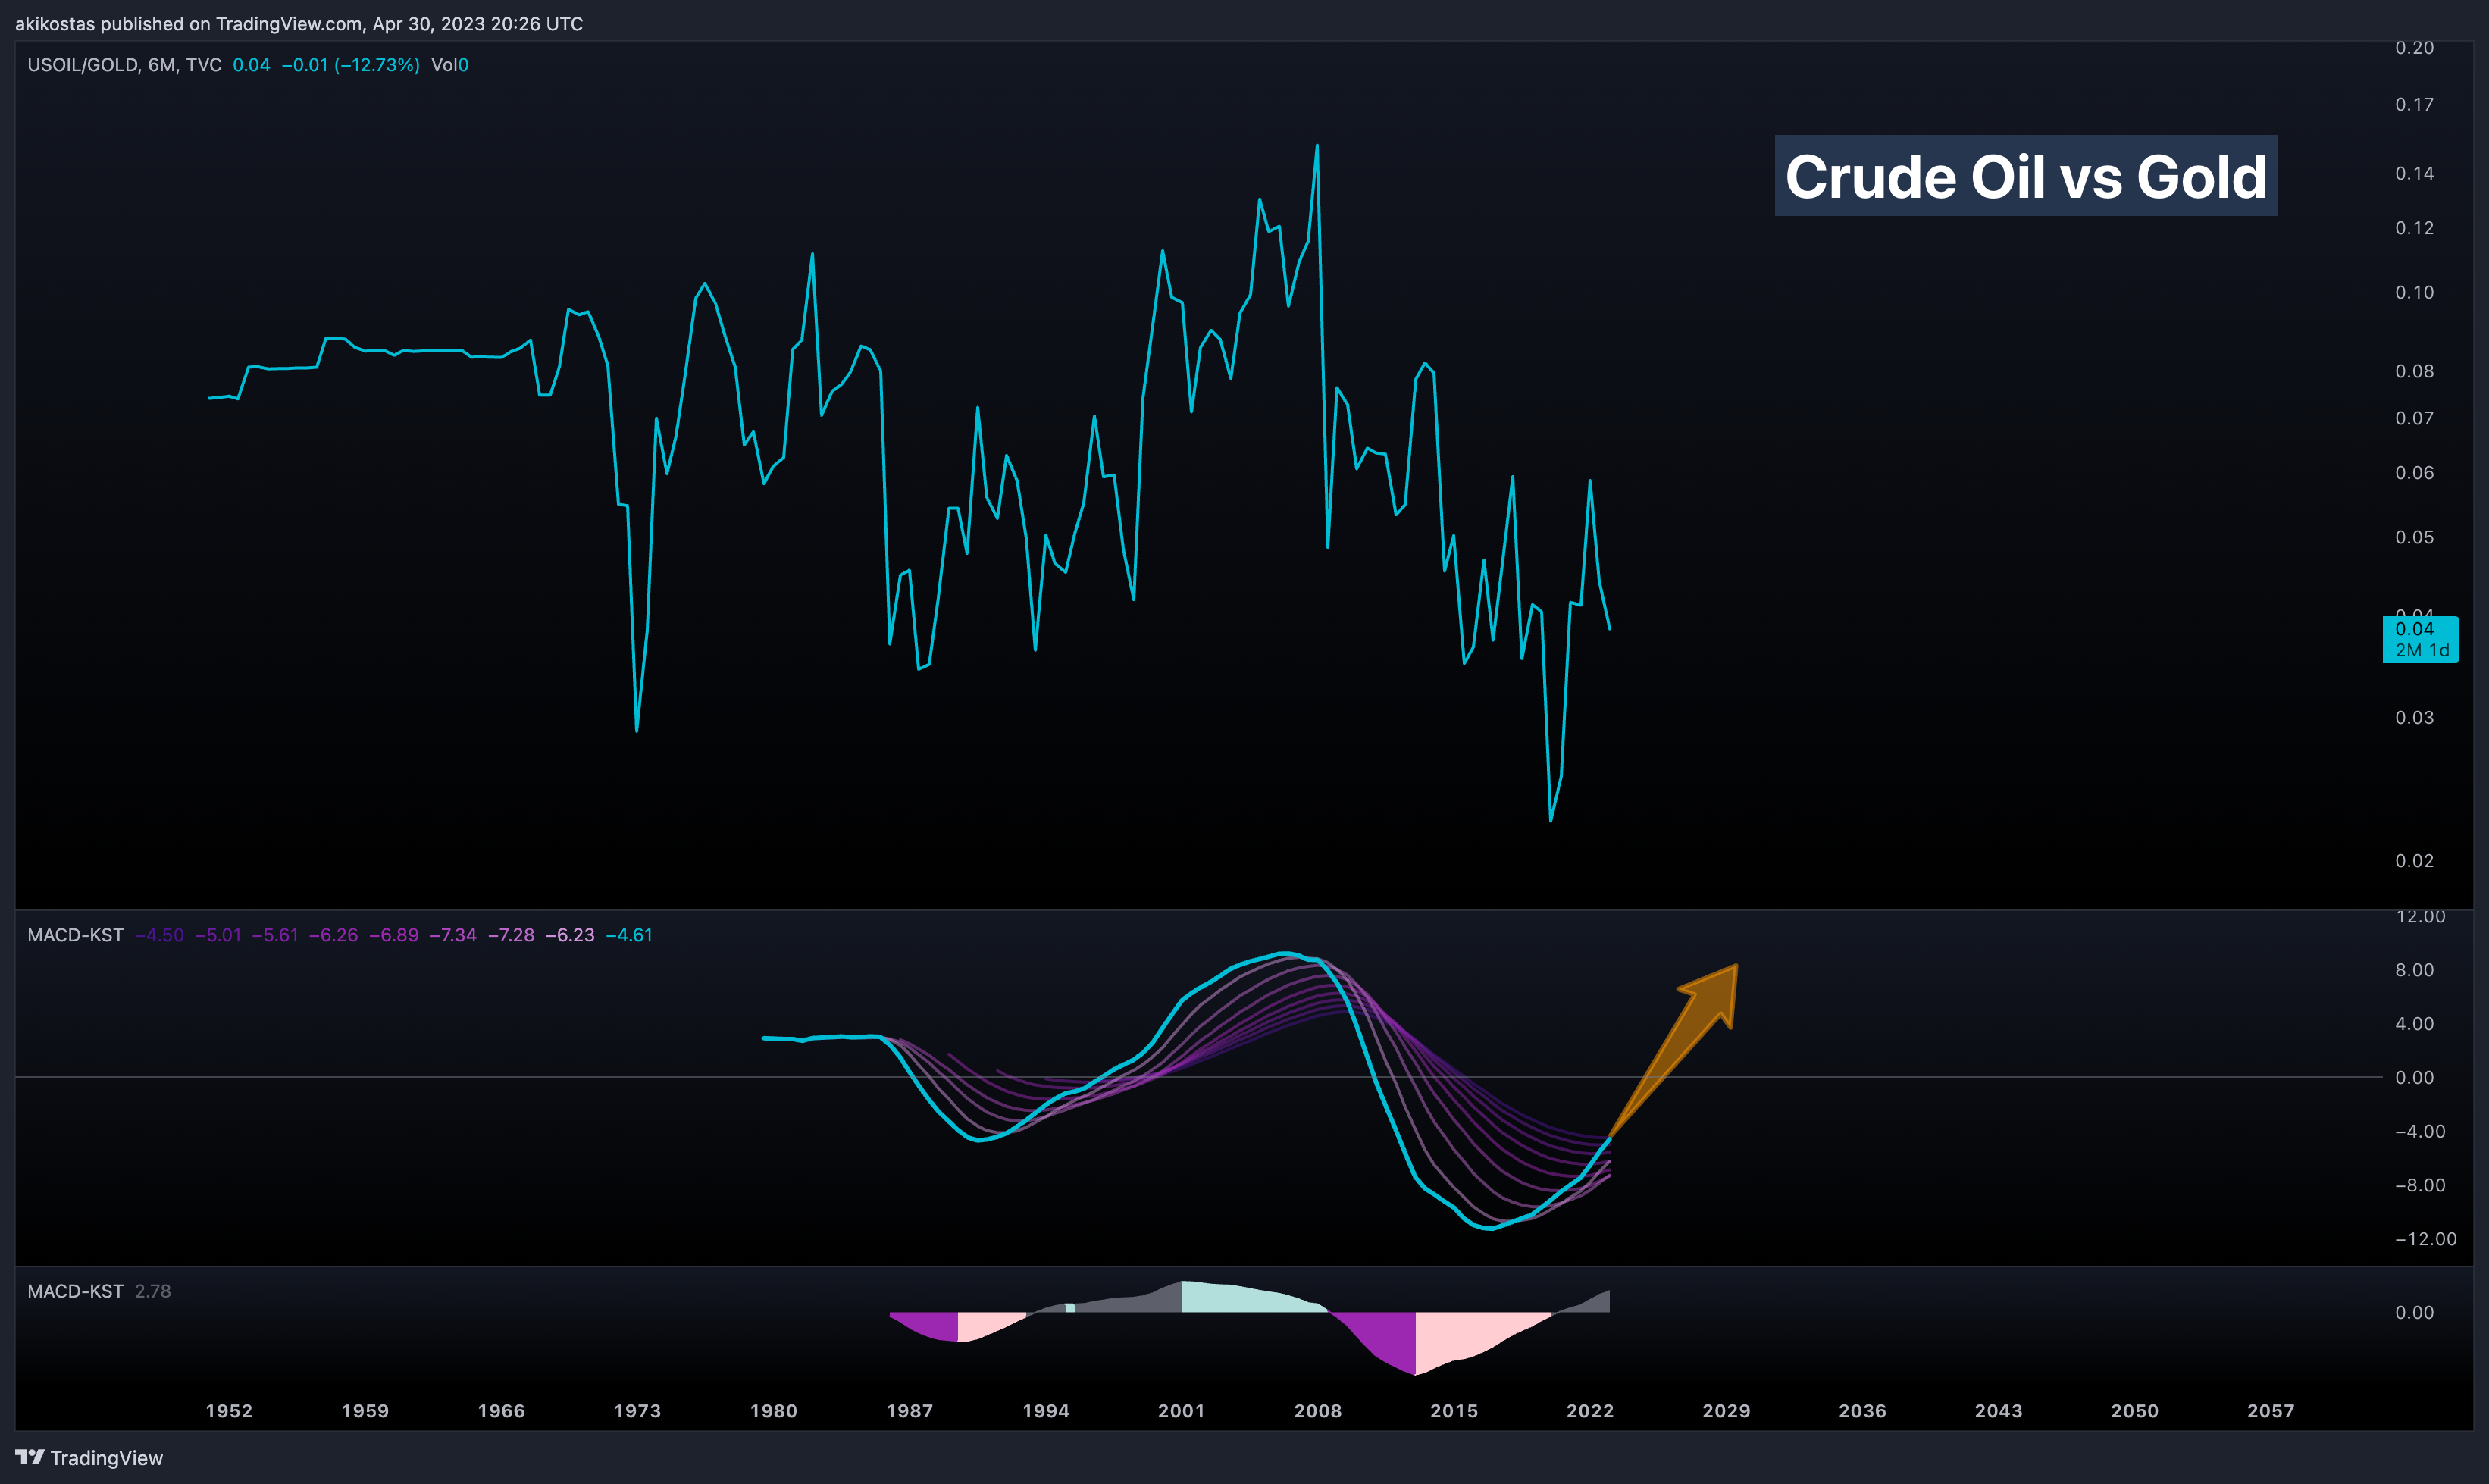Click the 2015 time axis label

pos(1454,1411)
